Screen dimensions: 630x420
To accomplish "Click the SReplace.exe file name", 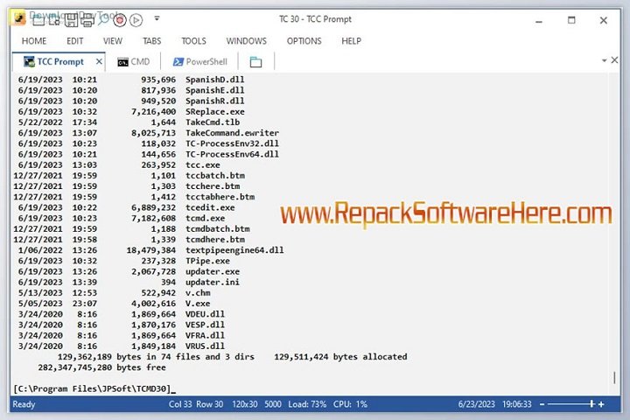I will pyautogui.click(x=215, y=112).
